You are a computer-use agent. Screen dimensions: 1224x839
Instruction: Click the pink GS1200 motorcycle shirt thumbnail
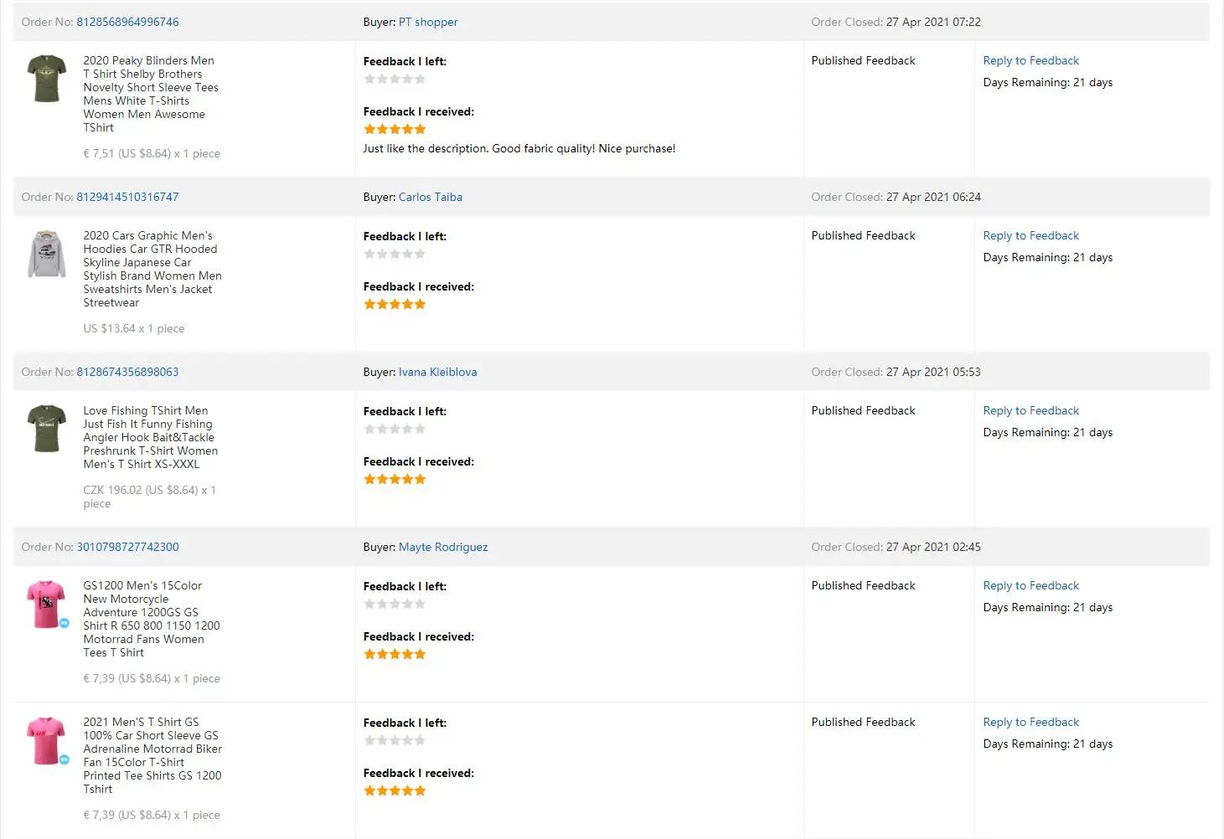click(x=47, y=604)
